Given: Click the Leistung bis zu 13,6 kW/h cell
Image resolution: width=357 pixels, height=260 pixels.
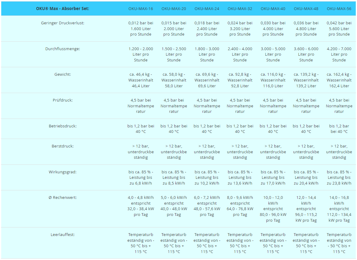Looking at the screenshot, I should tap(240, 178).
